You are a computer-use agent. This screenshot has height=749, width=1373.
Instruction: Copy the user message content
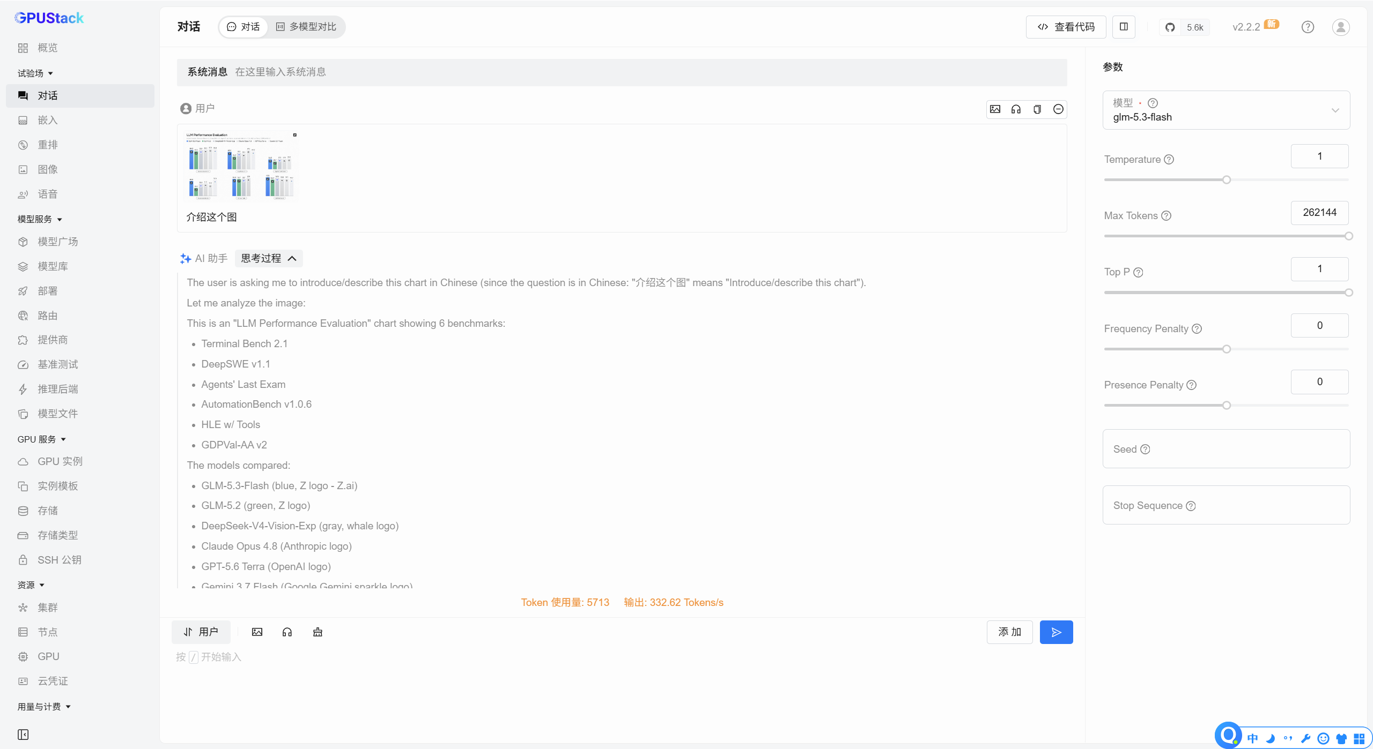tap(1037, 109)
